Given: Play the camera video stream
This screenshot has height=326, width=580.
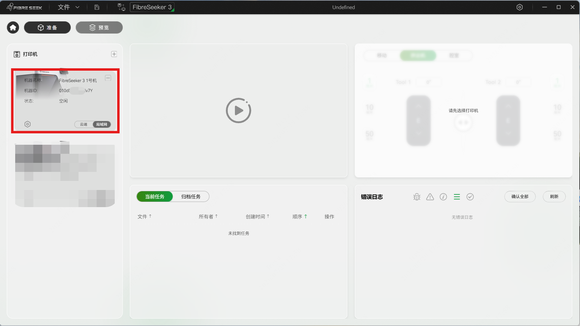Looking at the screenshot, I should point(238,110).
